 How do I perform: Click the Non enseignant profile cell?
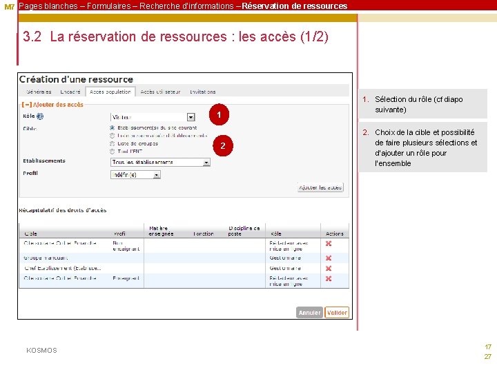(x=126, y=246)
